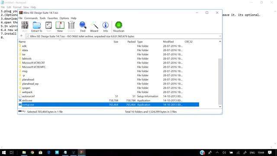Click the file list scrollbar up arrow
This screenshot has height=156, width=277.
coord(220,42)
